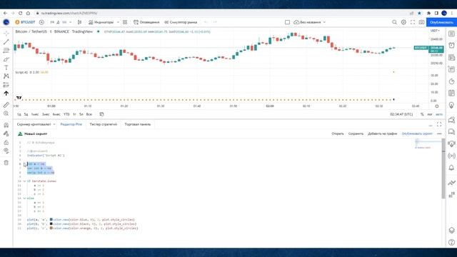
Task: Switch to the Редактор Pine tab
Action: [71, 124]
